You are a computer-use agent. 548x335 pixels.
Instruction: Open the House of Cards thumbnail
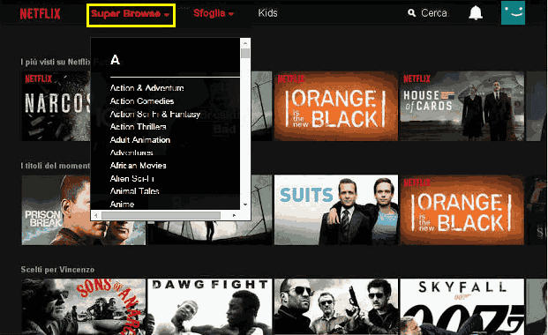coord(462,106)
